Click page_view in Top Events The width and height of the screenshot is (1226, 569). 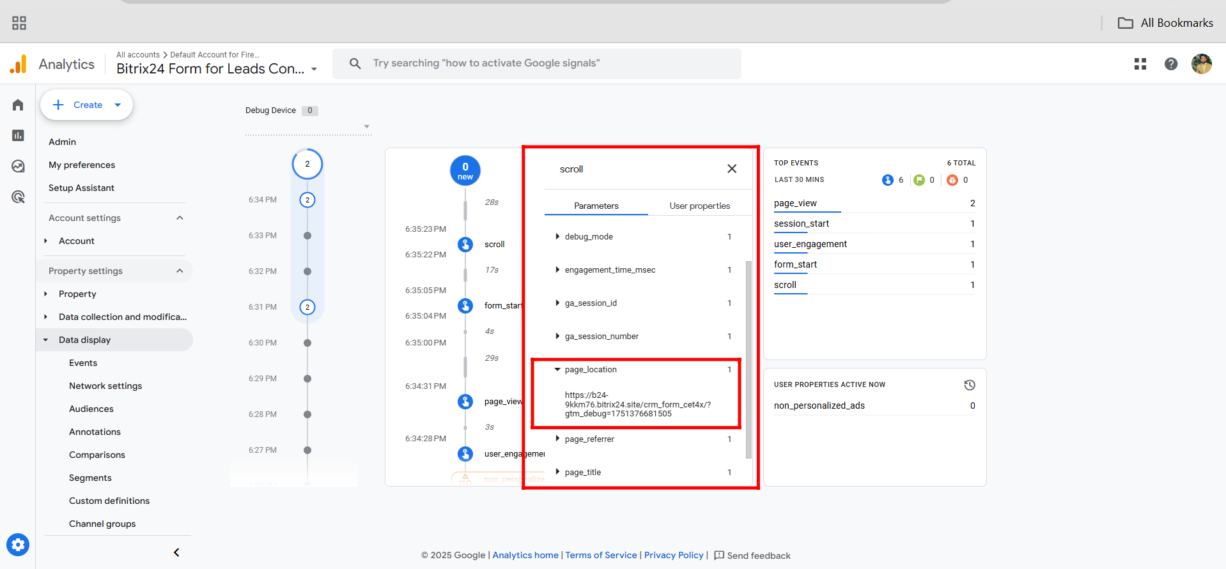tap(795, 203)
